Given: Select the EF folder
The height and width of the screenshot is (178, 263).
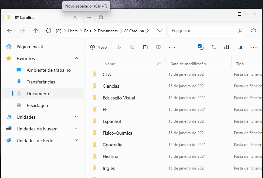Looking at the screenshot, I should [175, 110].
